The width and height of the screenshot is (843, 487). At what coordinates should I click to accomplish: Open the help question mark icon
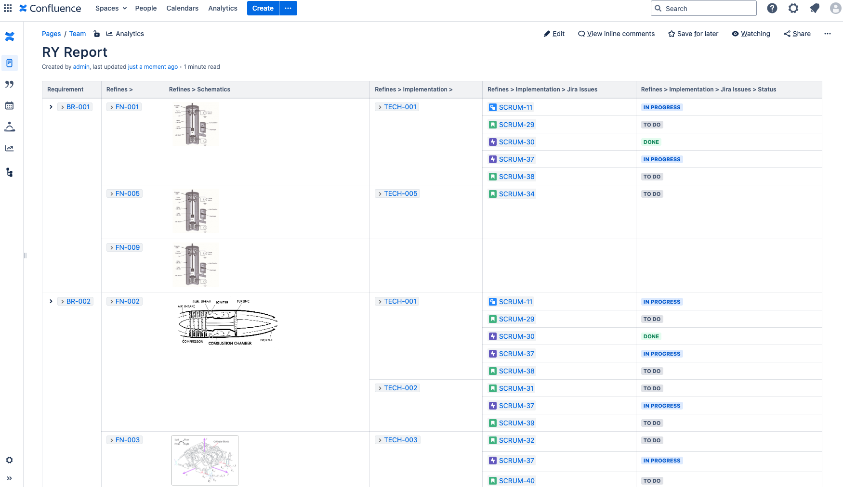(772, 8)
